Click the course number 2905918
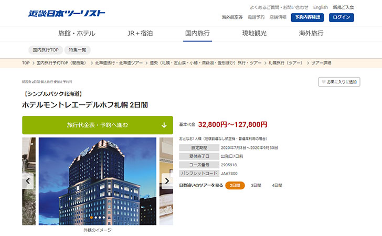382x236 pixels. click(x=229, y=165)
